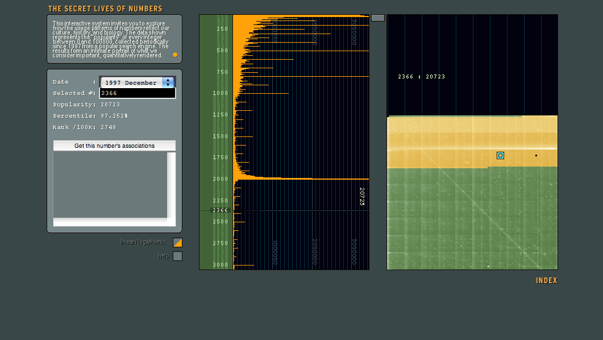Open the INDEX link
The image size is (603, 340).
point(547,281)
